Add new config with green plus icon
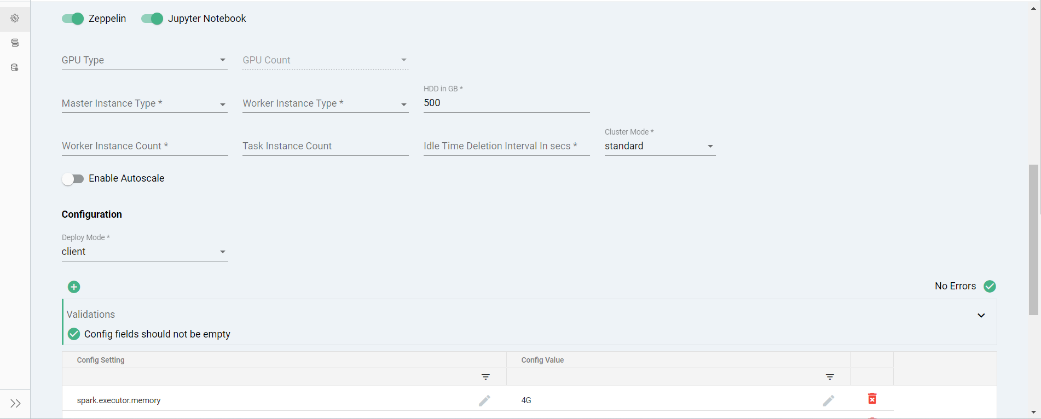The image size is (1041, 419). click(x=74, y=287)
